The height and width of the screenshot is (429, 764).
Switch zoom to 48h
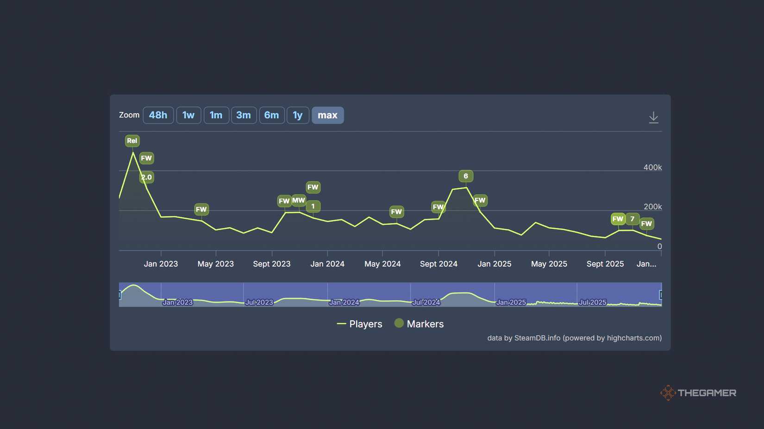pos(158,115)
